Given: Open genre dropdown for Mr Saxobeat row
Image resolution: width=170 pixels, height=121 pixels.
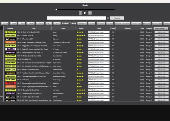Looking at the screenshot, I should [99, 56].
